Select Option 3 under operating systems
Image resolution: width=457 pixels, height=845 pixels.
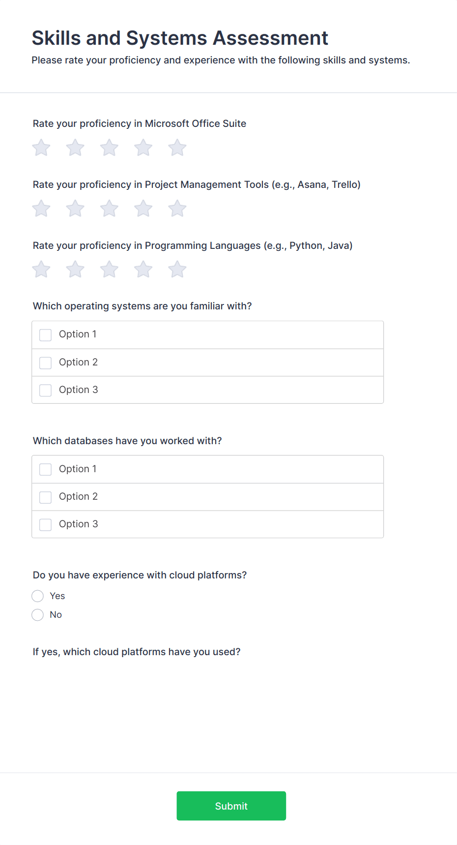click(x=46, y=390)
